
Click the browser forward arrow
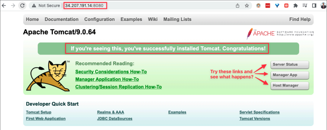13,6
